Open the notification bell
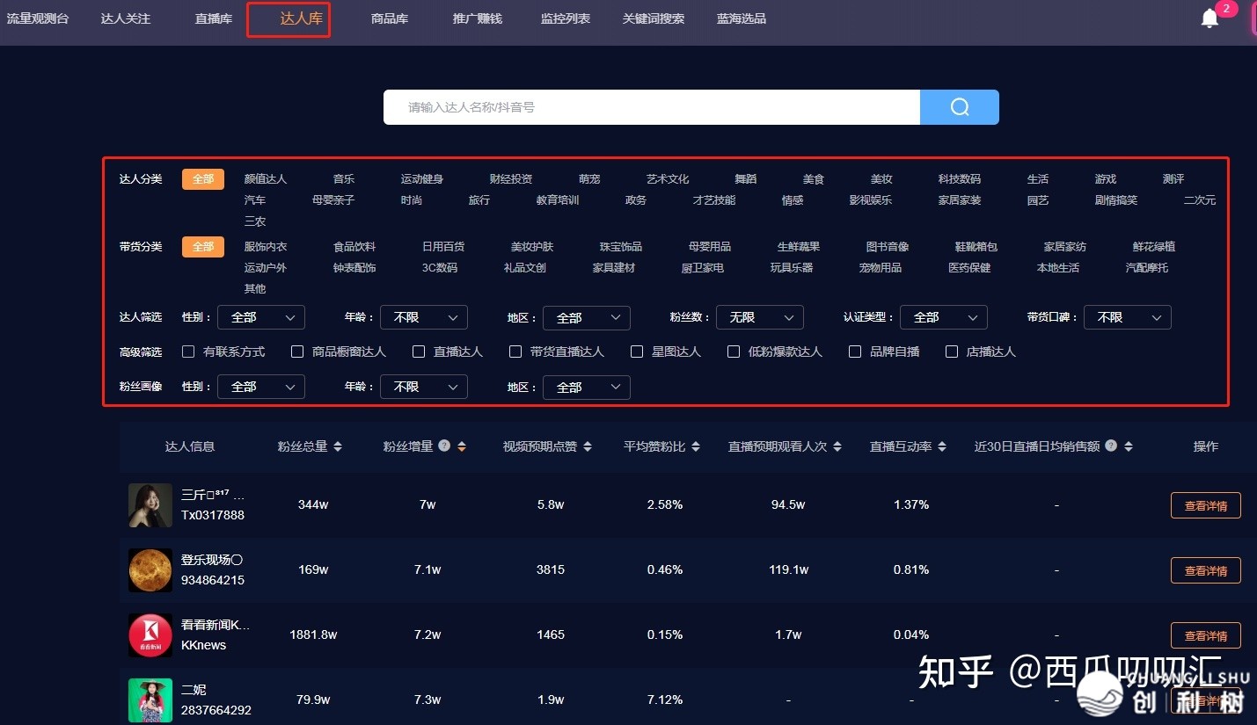 1210,18
